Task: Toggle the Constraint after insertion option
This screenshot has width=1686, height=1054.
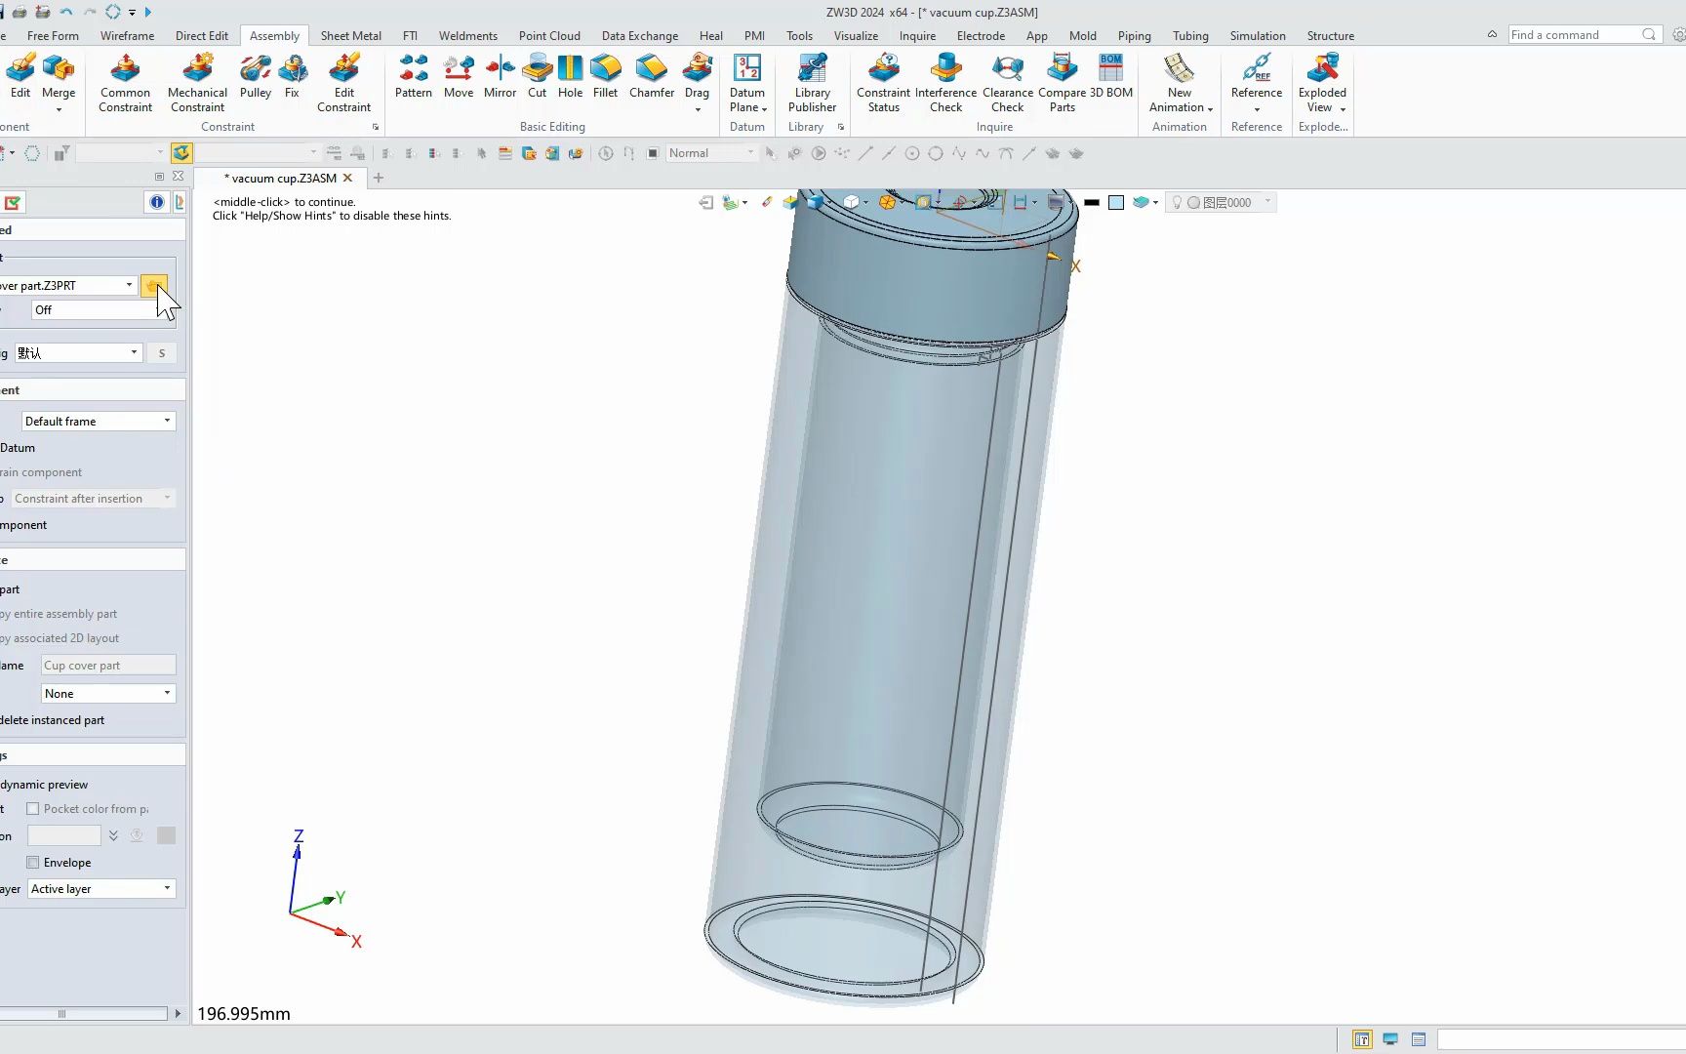Action: (x=91, y=498)
